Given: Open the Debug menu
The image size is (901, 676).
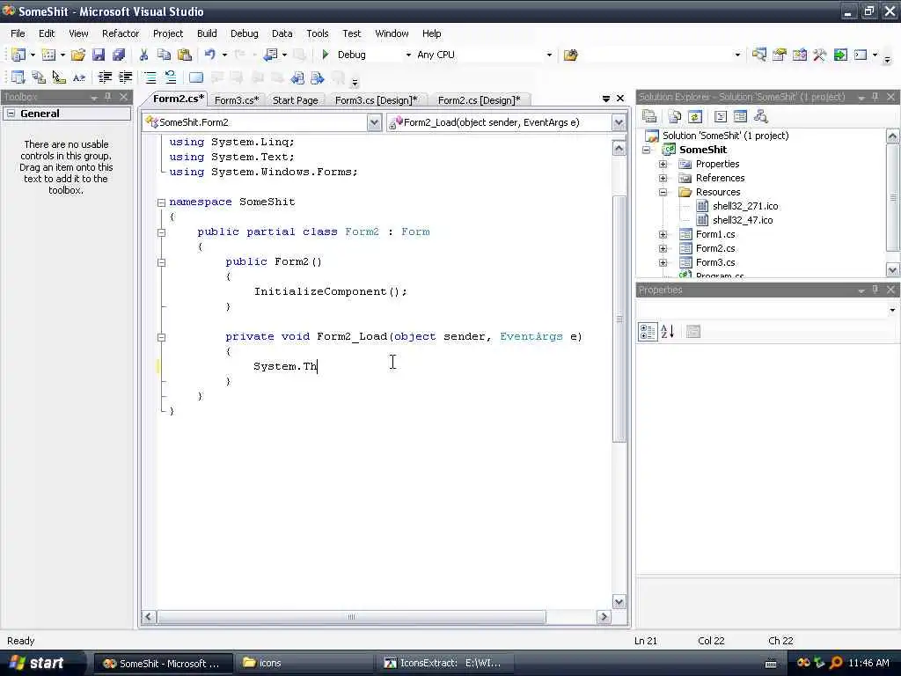Looking at the screenshot, I should point(245,33).
